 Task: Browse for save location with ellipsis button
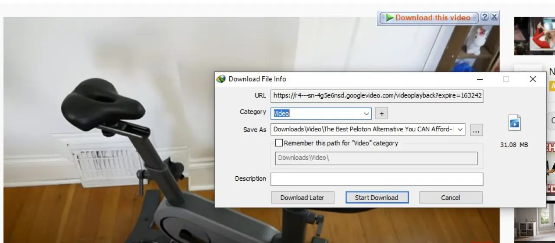coord(476,130)
